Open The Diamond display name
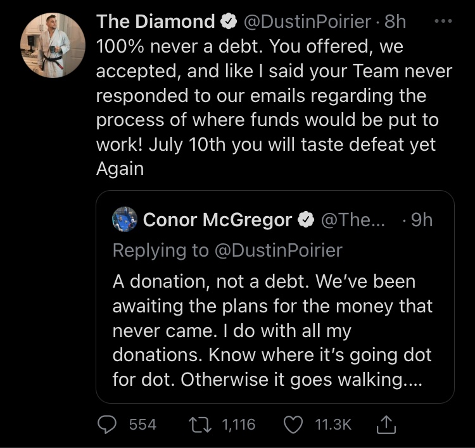The width and height of the screenshot is (475, 448). point(155,22)
